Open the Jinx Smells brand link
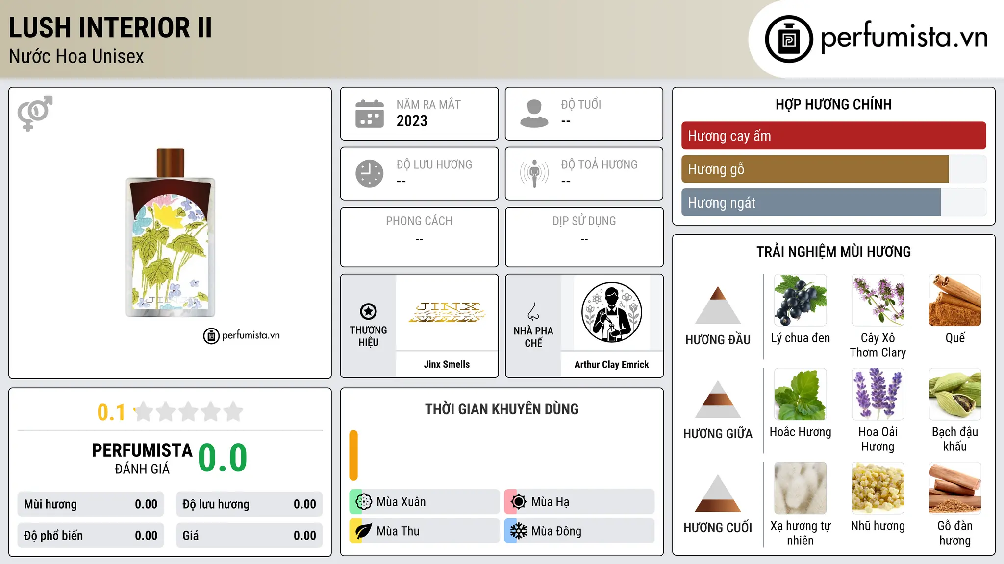 [x=447, y=364]
